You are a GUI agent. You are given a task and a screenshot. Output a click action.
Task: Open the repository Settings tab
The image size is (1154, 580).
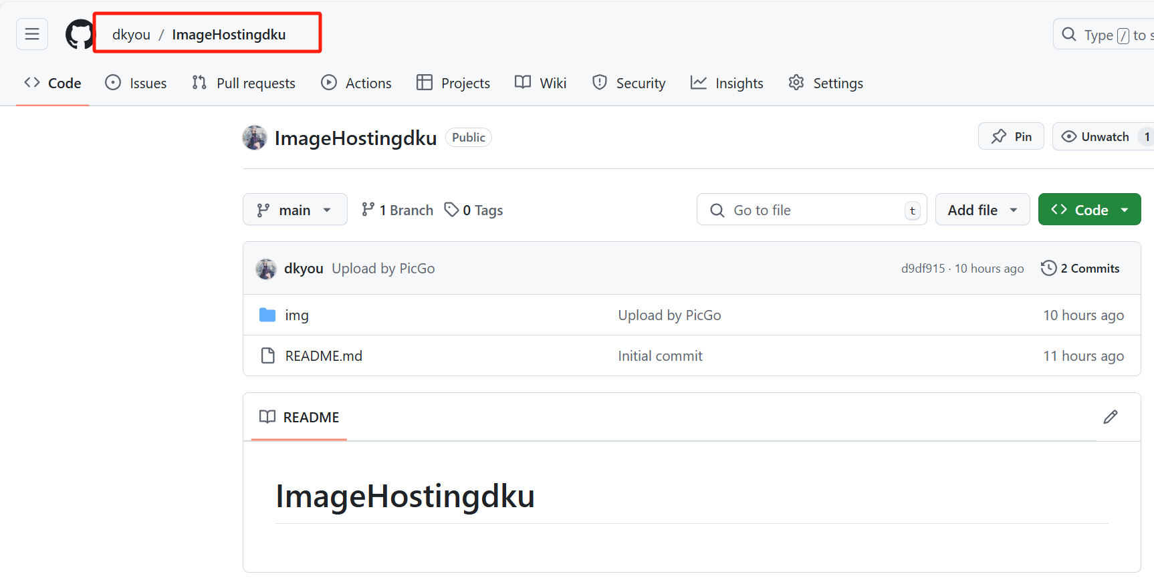point(826,83)
